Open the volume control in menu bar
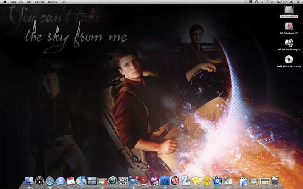Image resolution: width=303 pixels, height=189 pixels. coord(272,2)
